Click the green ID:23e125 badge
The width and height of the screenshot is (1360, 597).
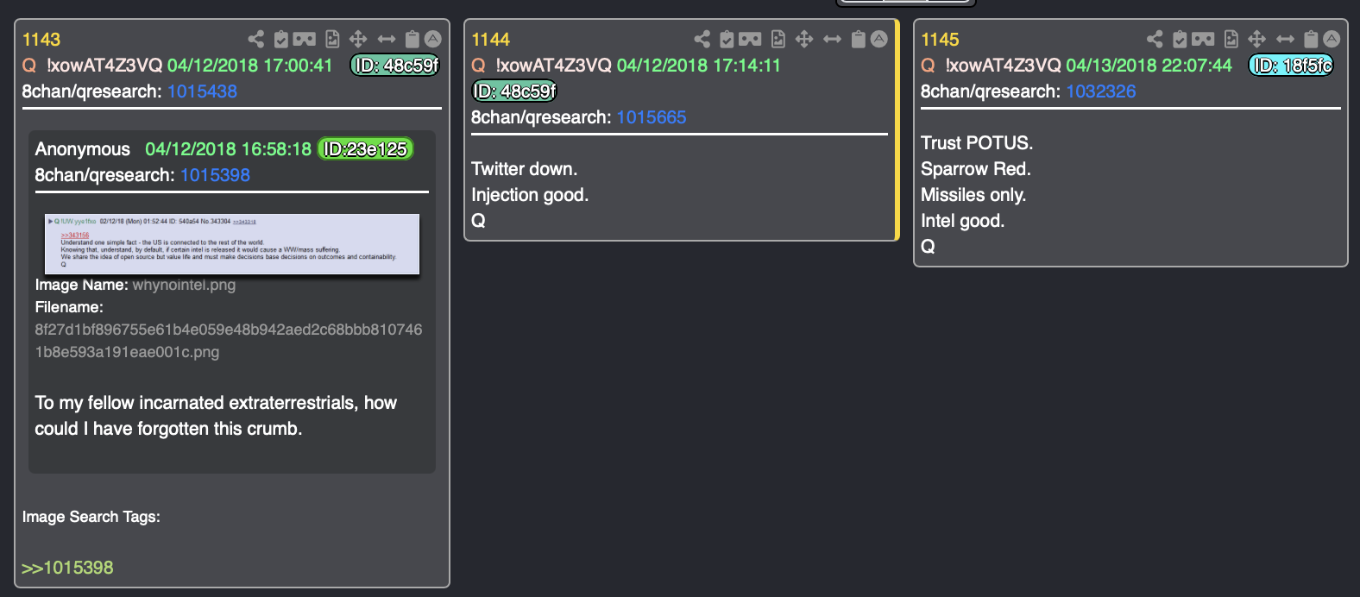tap(365, 149)
